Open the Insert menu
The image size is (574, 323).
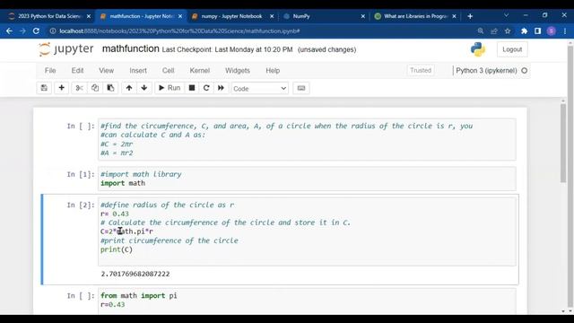[138, 70]
